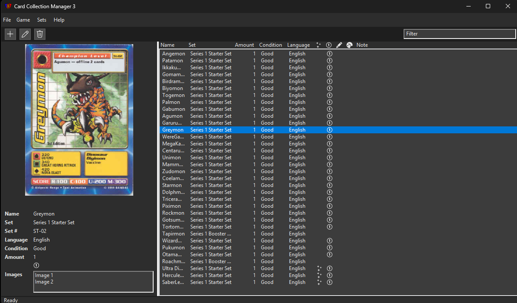Select Image 2 in Images list
This screenshot has width=517, height=303.
coord(44,282)
